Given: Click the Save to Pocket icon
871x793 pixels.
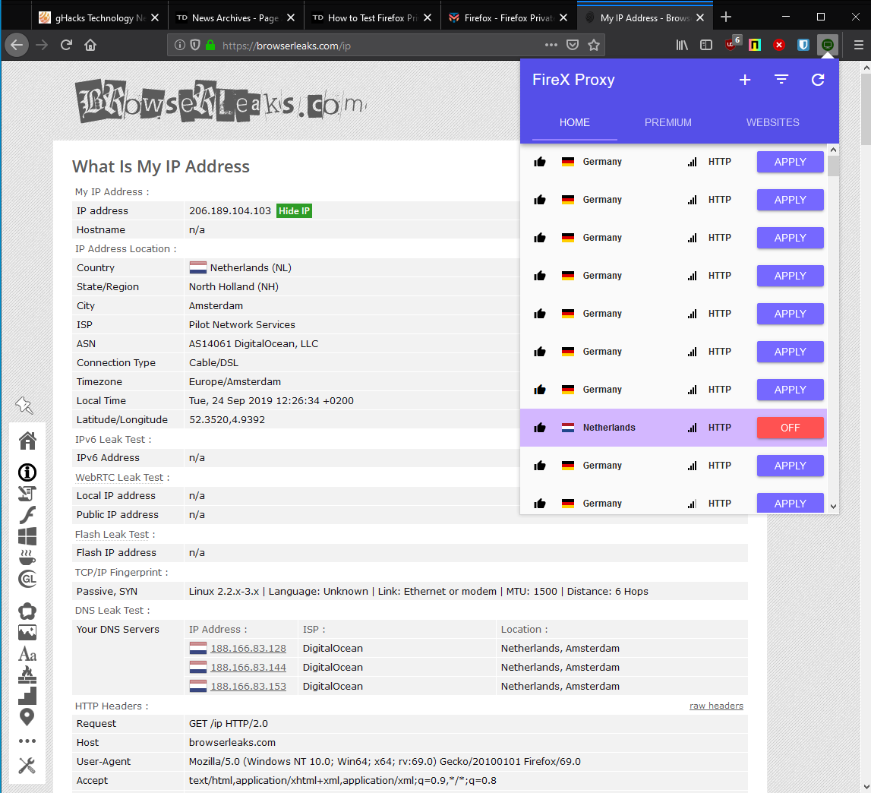Looking at the screenshot, I should click(x=572, y=45).
